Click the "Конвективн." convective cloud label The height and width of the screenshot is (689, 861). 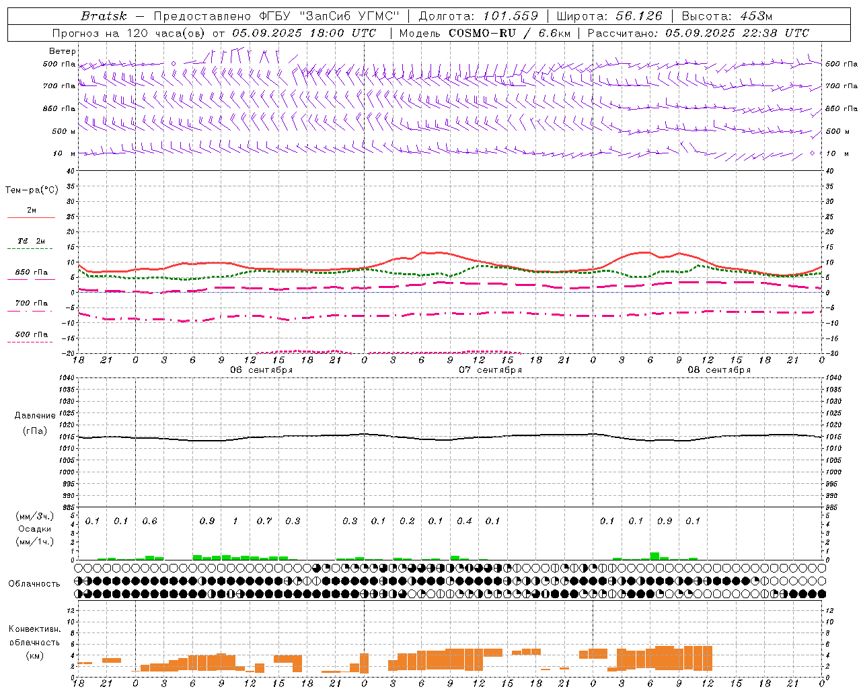click(35, 629)
